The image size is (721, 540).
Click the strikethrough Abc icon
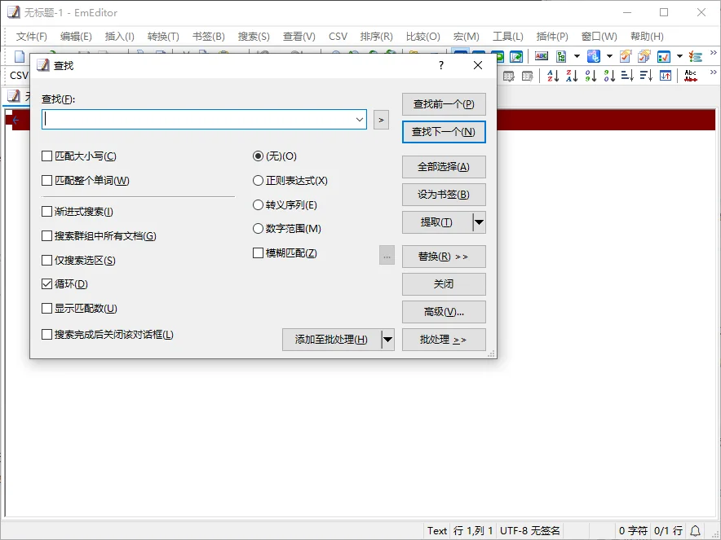(691, 76)
